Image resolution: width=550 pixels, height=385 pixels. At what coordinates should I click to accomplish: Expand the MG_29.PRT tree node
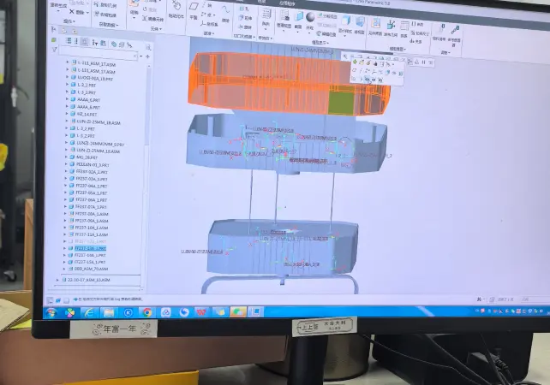pos(66,157)
